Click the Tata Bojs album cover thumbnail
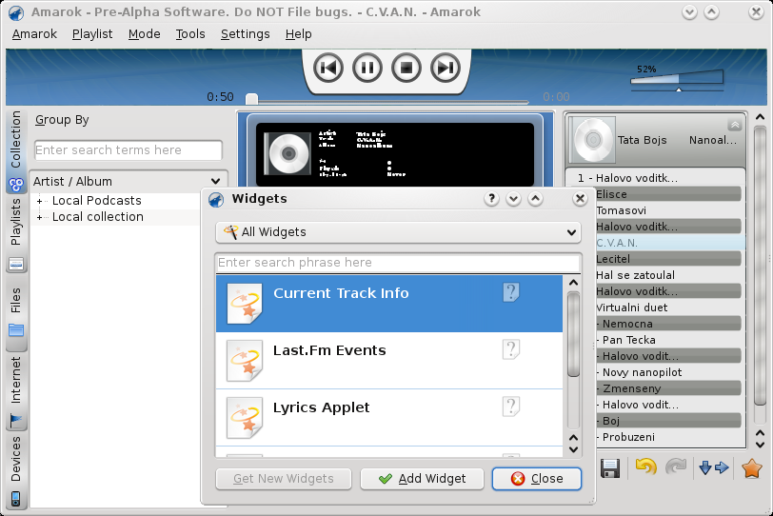This screenshot has width=773, height=516. point(594,140)
